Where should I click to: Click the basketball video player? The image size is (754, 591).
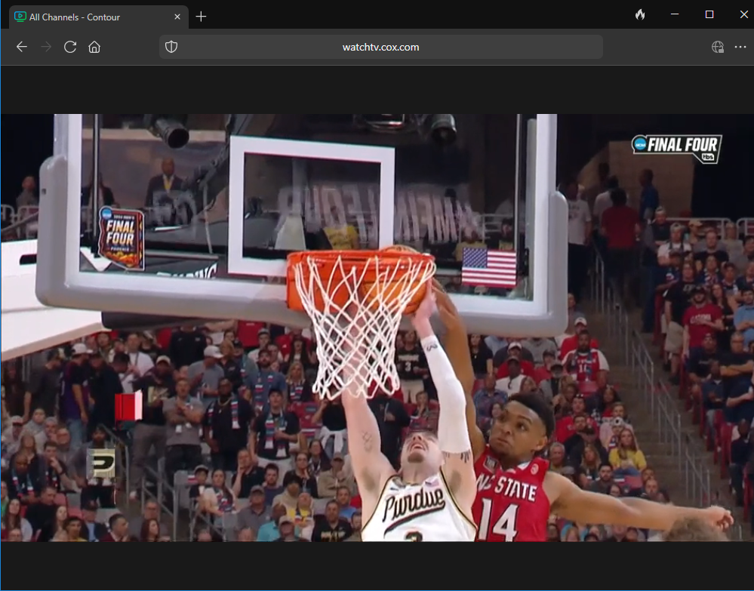pyautogui.click(x=377, y=328)
